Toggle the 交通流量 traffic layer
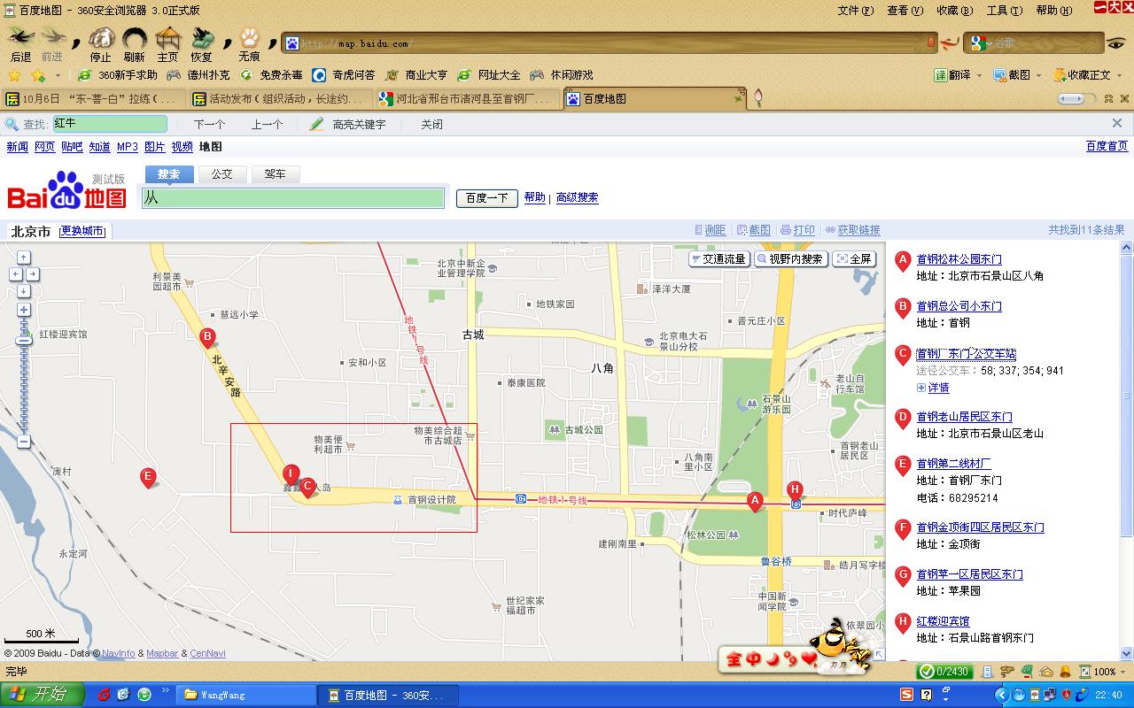The image size is (1134, 708). [x=718, y=259]
